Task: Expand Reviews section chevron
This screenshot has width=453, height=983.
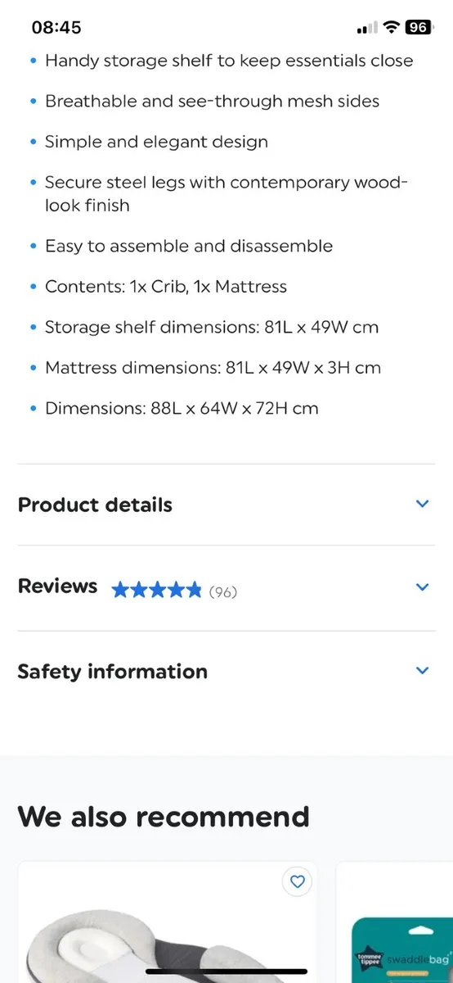Action: [x=422, y=587]
